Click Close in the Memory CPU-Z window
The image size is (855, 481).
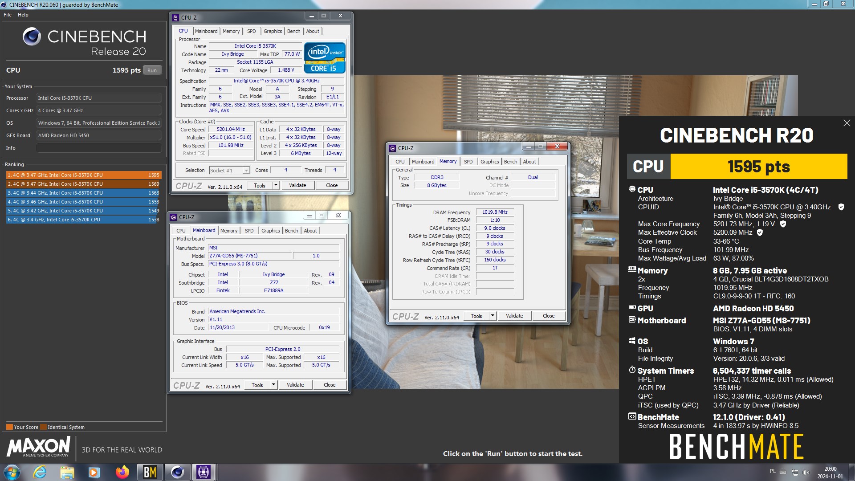coord(549,316)
